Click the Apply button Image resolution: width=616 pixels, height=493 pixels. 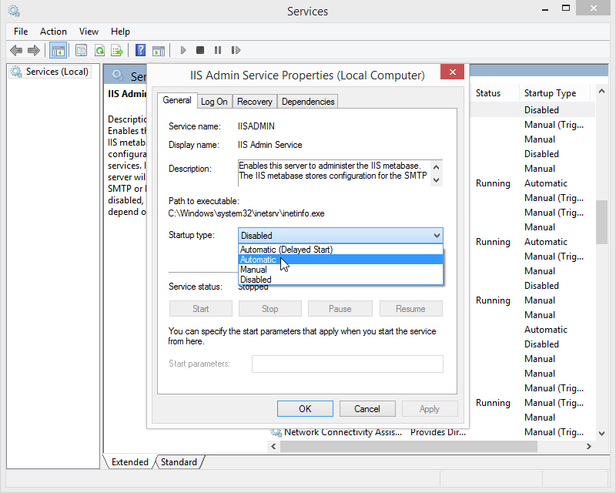point(430,409)
